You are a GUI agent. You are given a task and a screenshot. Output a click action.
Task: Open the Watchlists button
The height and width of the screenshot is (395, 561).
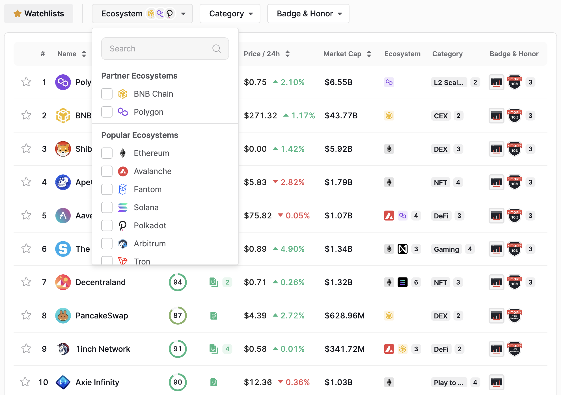click(x=39, y=14)
